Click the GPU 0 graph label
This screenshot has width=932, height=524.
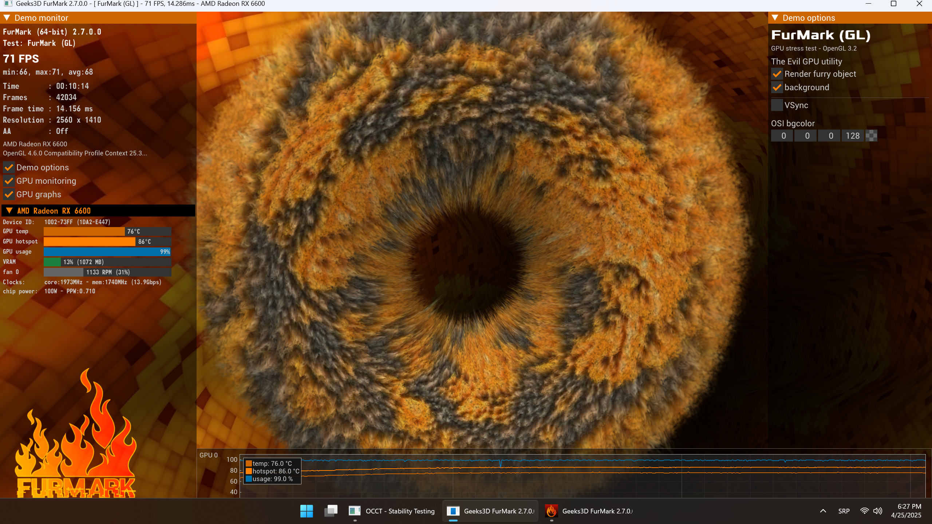click(209, 455)
